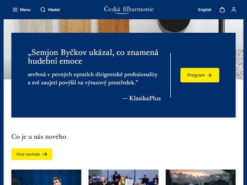Click the Semjon Byčkov quote headline
The image size is (247, 185).
pyautogui.click(x=93, y=57)
